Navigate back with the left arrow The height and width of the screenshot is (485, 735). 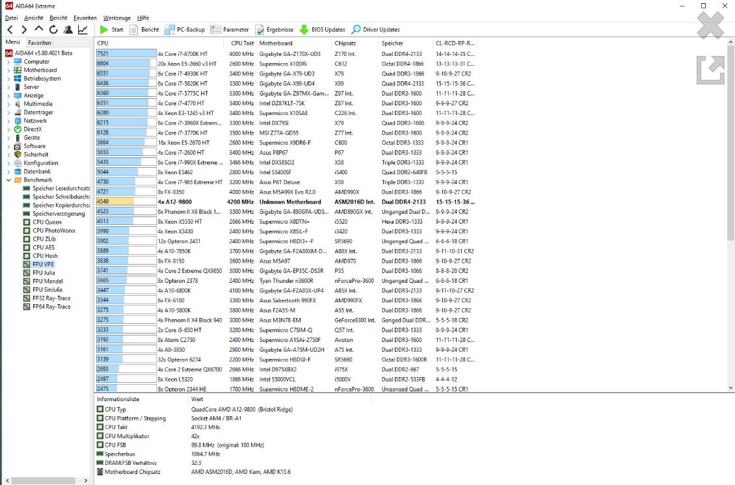[x=10, y=29]
